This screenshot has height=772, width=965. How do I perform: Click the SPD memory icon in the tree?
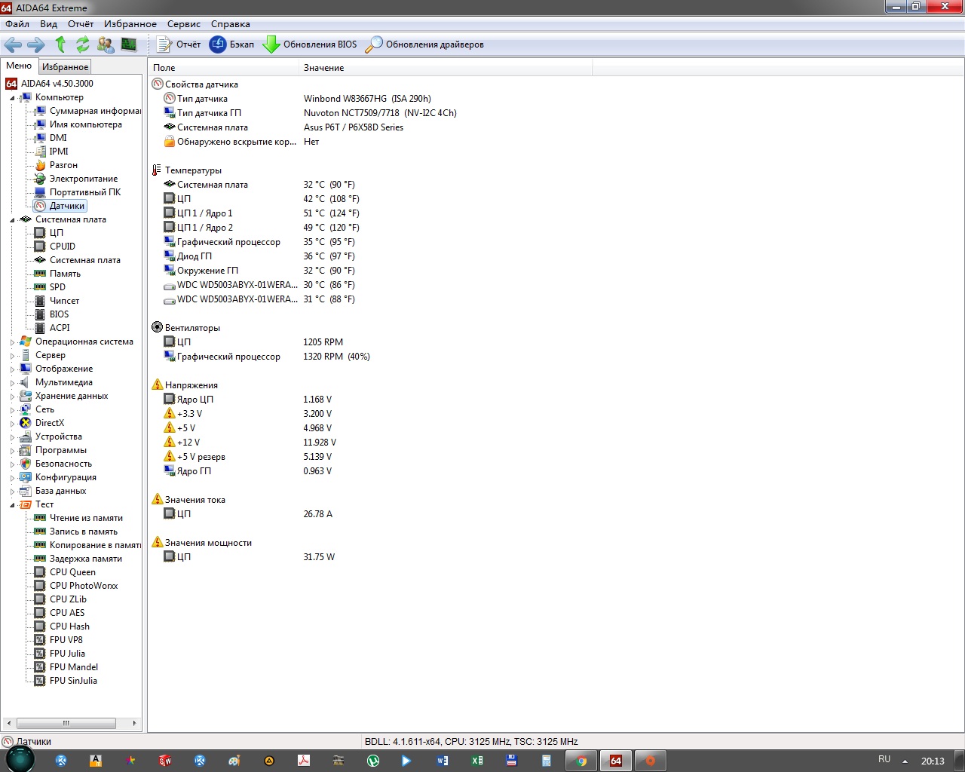click(41, 287)
